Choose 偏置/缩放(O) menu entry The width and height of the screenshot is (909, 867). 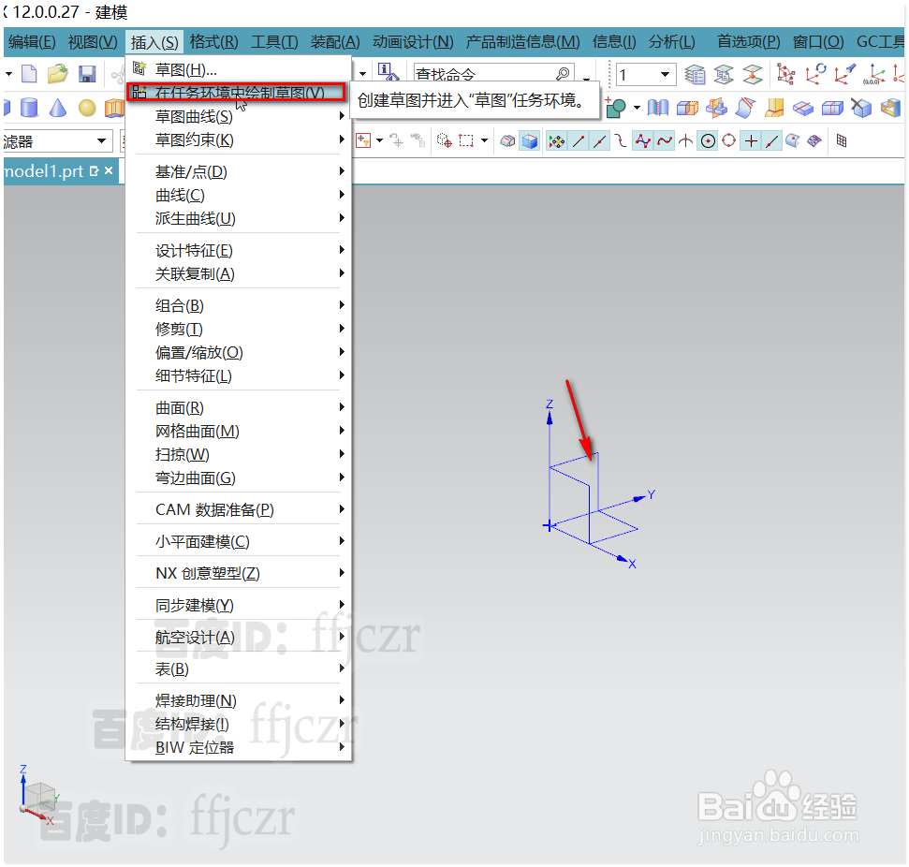pos(238,352)
